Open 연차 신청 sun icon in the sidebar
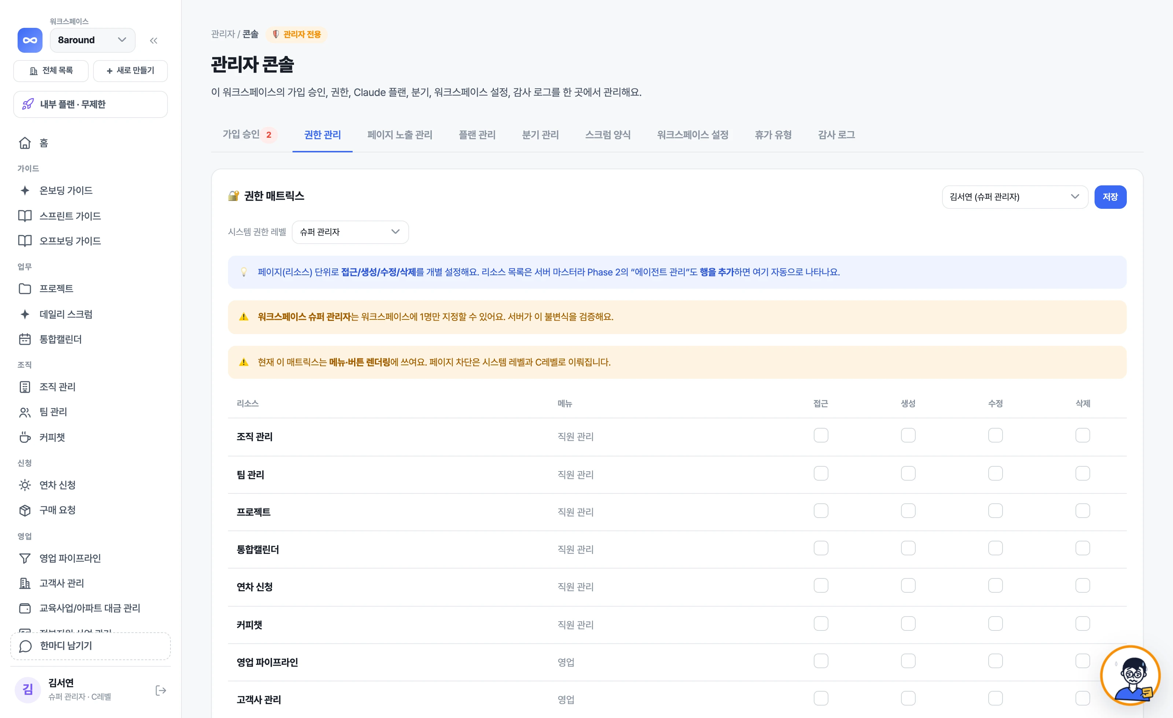 pos(25,485)
